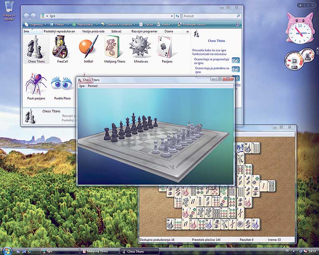Select the Pasijans game icon
Image resolution: width=319 pixels, height=255 pixels.
tap(167, 49)
